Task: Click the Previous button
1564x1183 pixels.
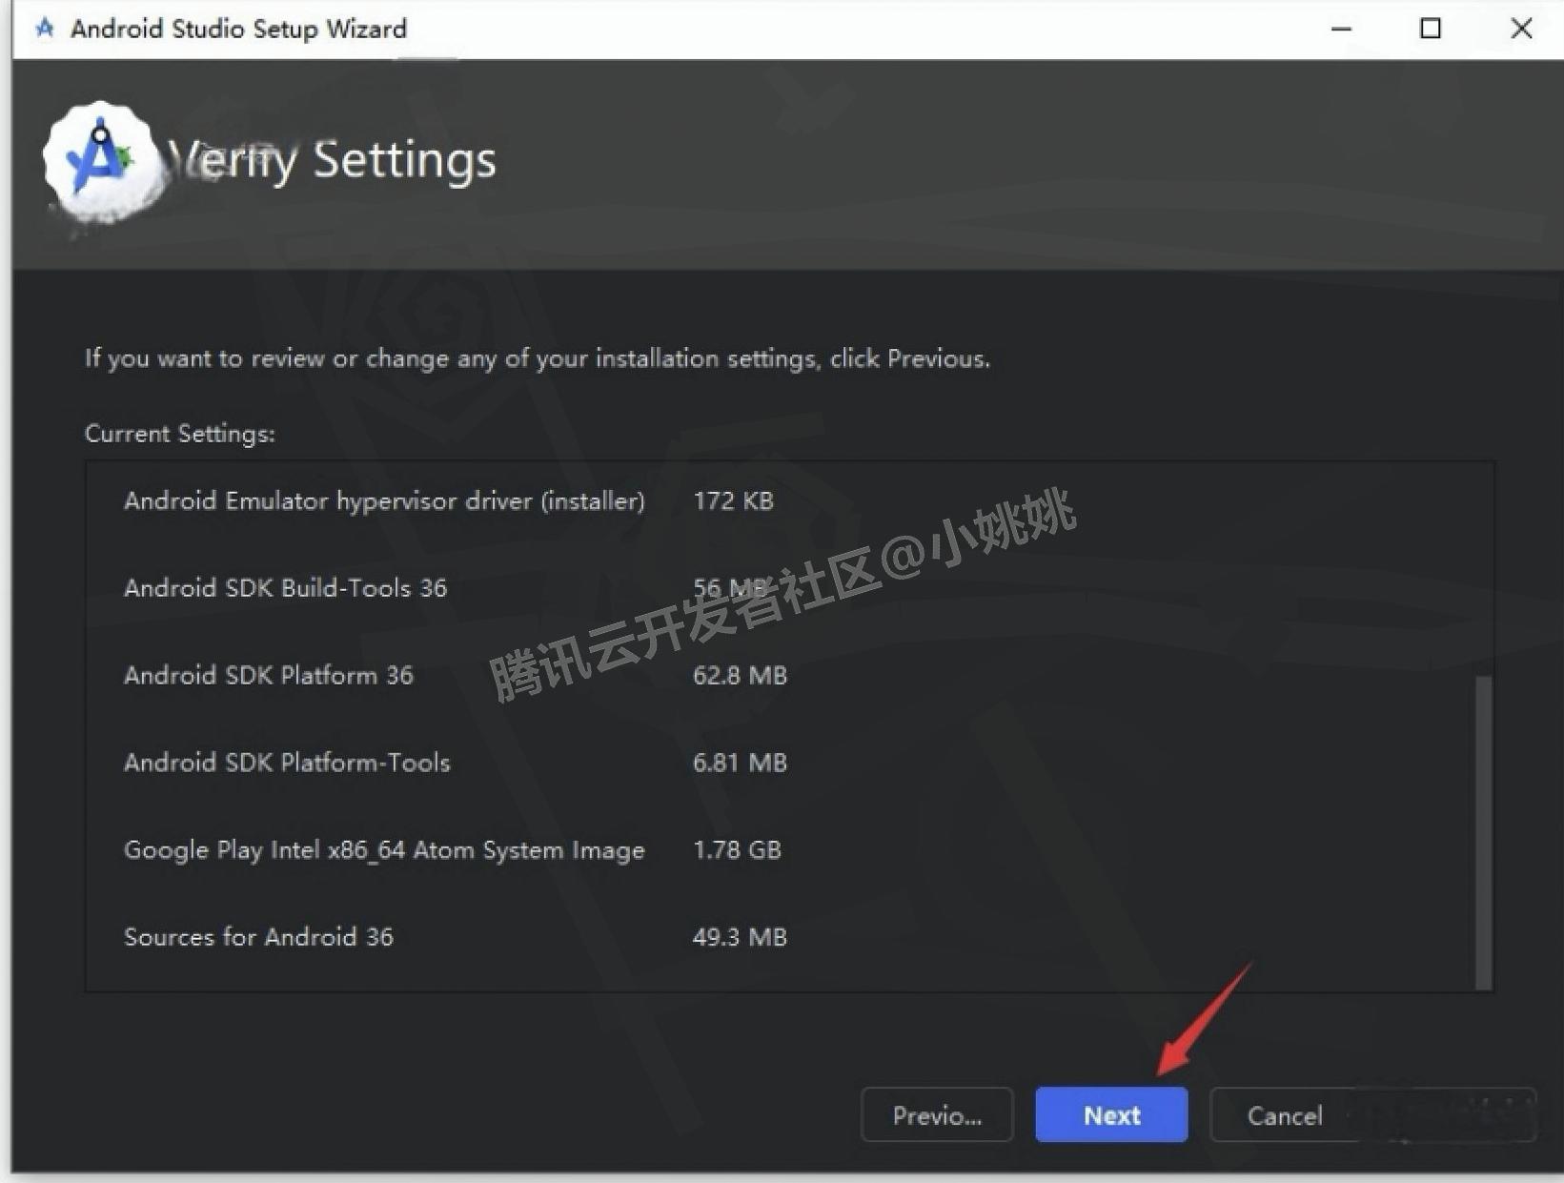Action: (x=936, y=1114)
